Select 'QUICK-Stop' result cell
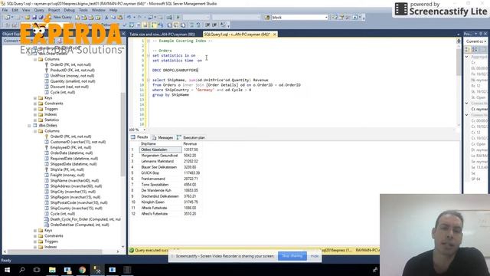 coord(160,173)
